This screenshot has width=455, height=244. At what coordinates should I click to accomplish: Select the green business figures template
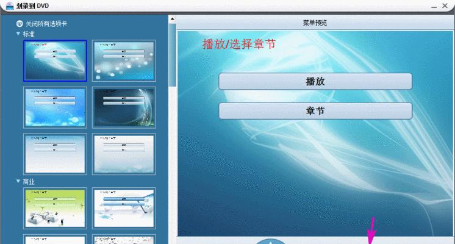tap(55, 208)
